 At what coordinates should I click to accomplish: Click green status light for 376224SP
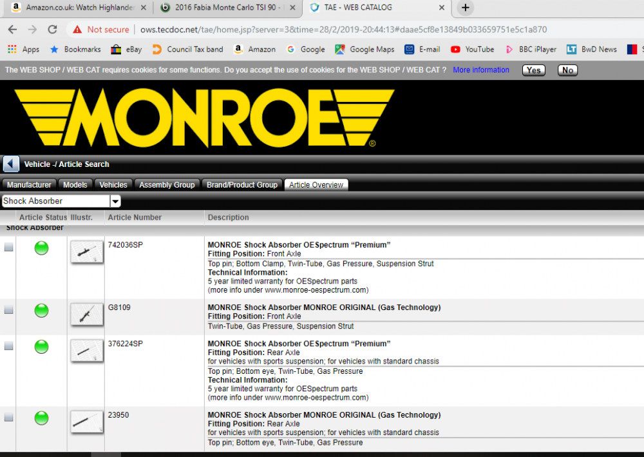[x=41, y=346]
